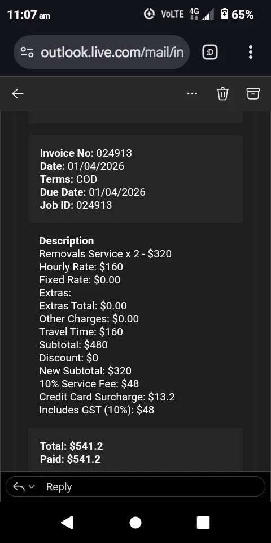The width and height of the screenshot is (271, 543).
Task: Click the reply arrow icon
Action: 19,487
